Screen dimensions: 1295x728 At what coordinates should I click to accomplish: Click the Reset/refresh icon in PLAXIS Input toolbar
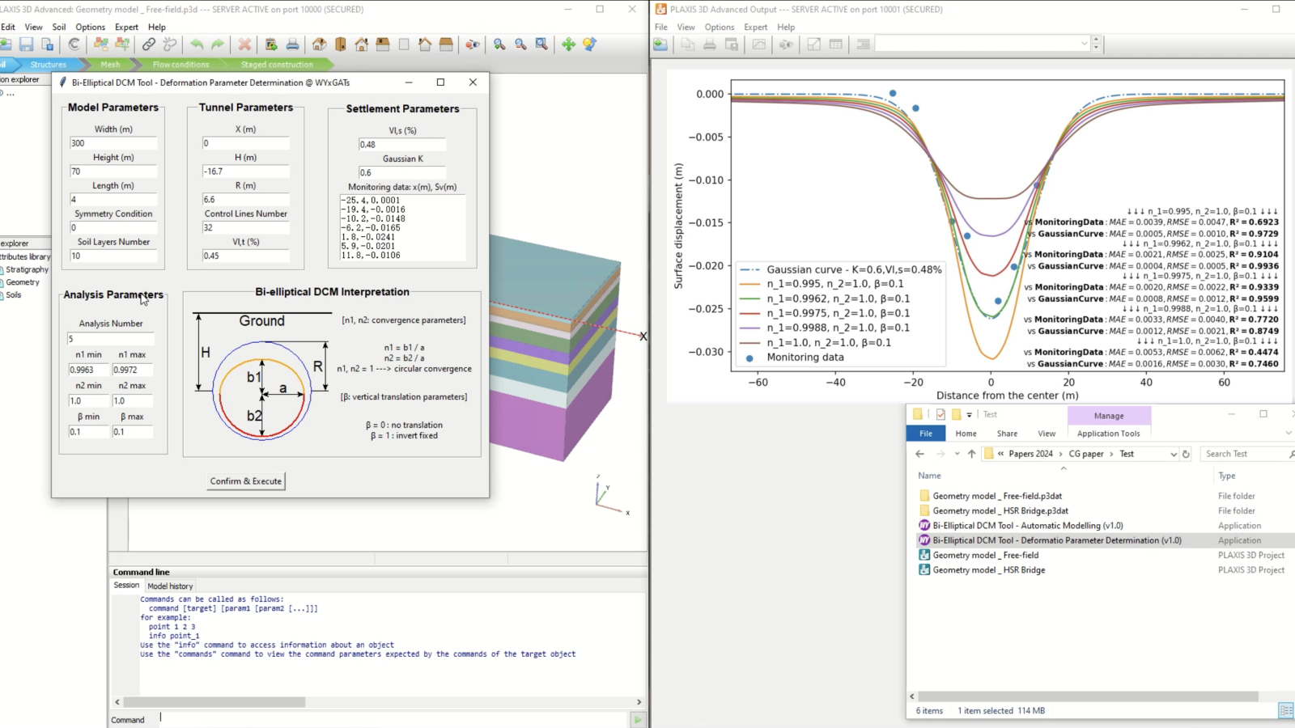point(74,44)
